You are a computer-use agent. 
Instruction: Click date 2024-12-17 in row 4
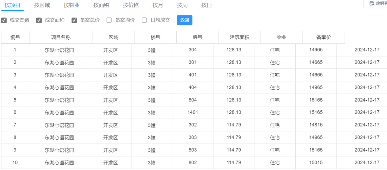coord(367,87)
